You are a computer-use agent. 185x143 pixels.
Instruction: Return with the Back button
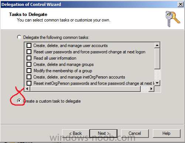76,133
